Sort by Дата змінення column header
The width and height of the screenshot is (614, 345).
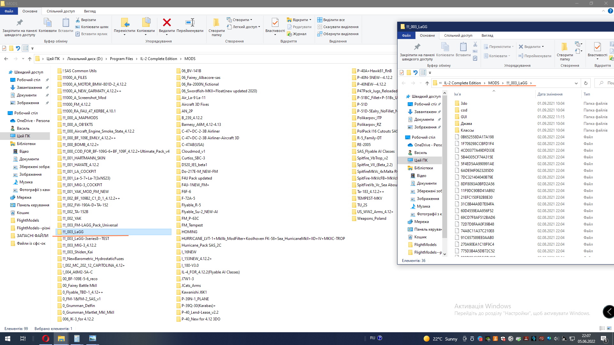(x=550, y=94)
